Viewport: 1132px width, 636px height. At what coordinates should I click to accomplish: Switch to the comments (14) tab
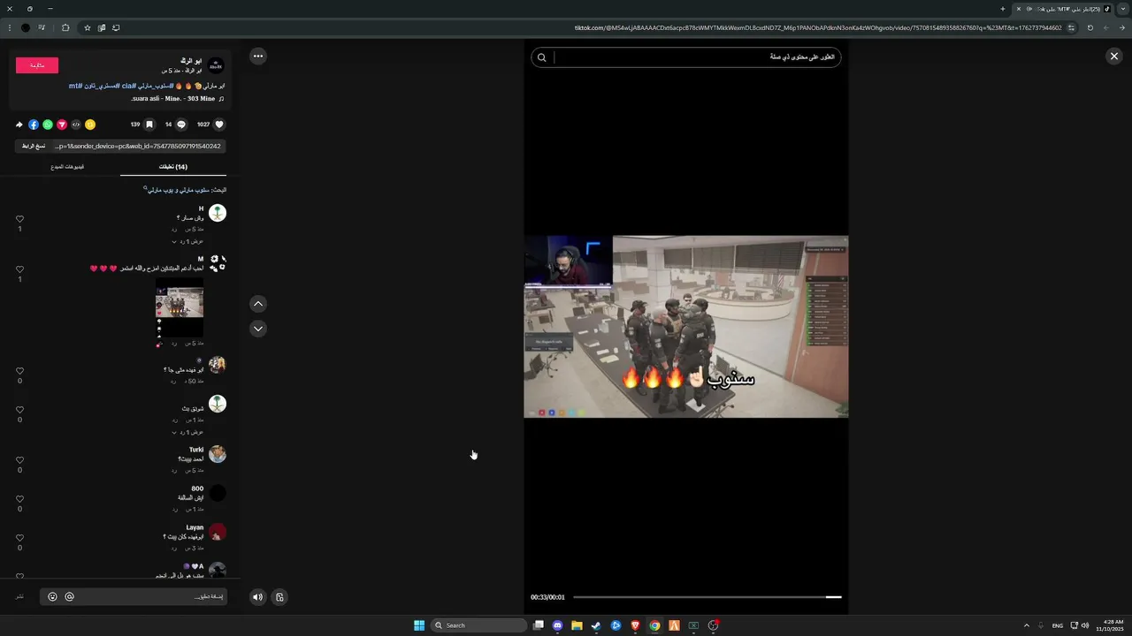(173, 167)
